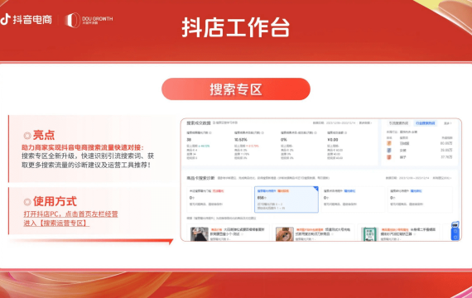Click the Douyin logo icon
The image size is (472, 298).
(x=5, y=19)
